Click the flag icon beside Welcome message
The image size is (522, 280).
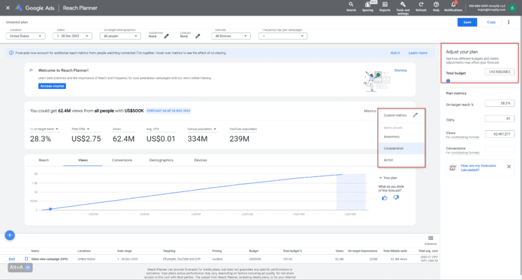click(x=31, y=70)
